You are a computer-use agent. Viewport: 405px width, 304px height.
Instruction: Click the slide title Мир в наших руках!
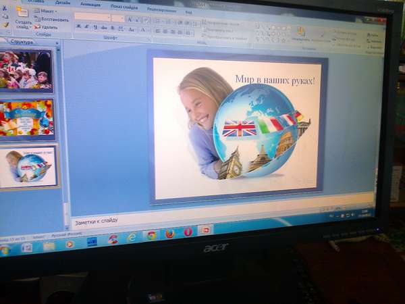(x=275, y=79)
